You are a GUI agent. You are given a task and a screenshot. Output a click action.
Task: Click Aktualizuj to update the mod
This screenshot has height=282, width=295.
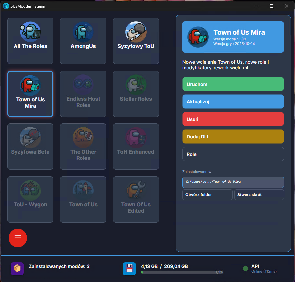233,102
